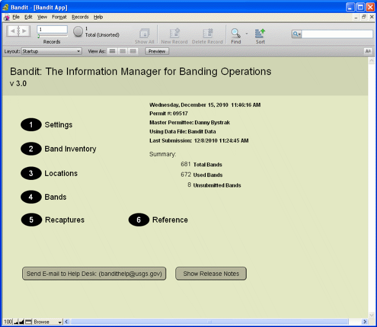Open the Format menu
The width and height of the screenshot is (377, 327).
click(59, 17)
